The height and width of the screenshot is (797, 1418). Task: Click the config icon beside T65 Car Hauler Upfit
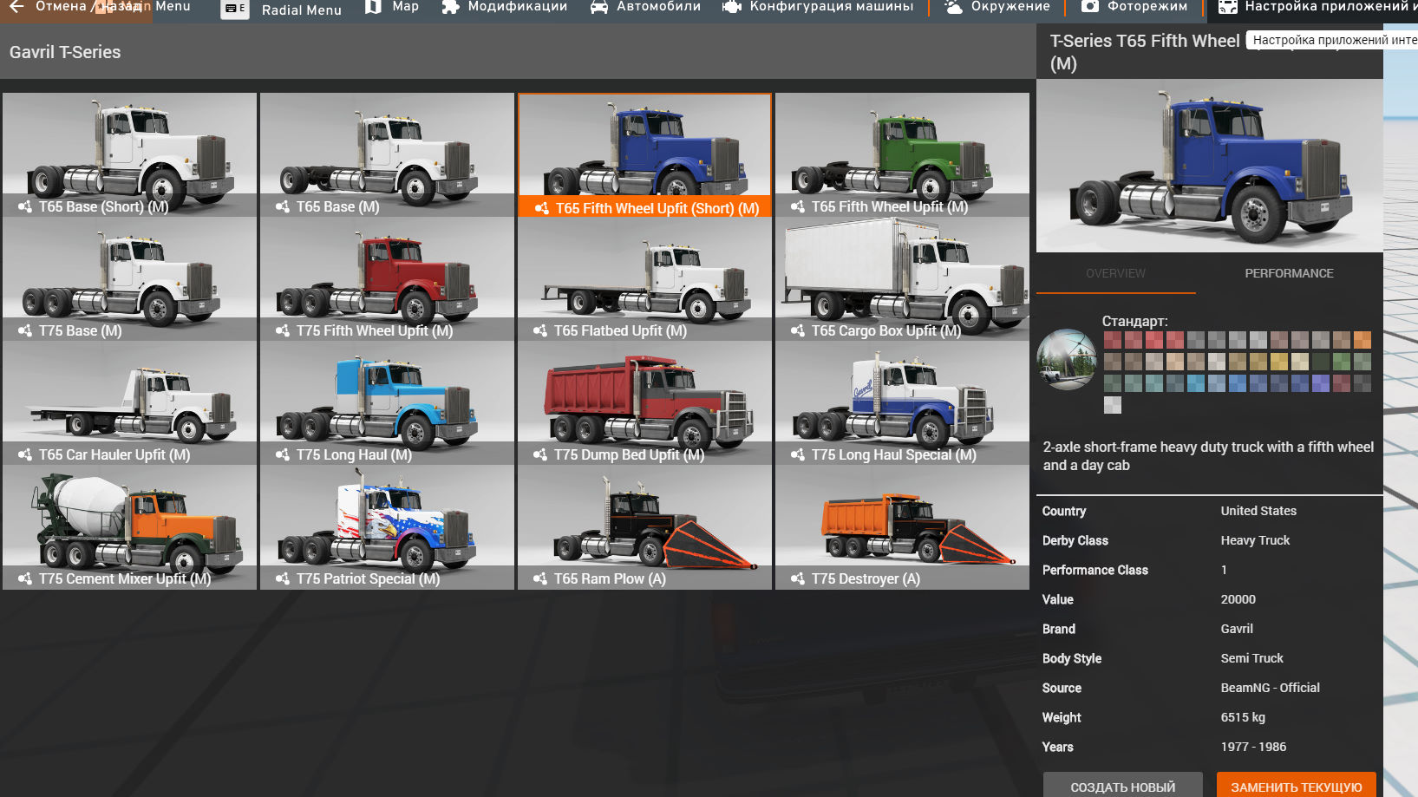point(25,454)
